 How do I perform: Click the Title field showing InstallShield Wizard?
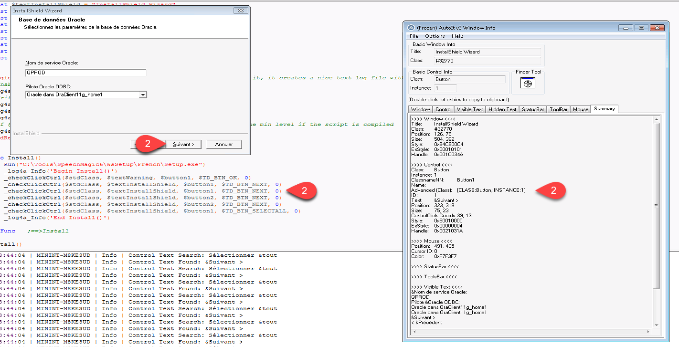point(487,52)
